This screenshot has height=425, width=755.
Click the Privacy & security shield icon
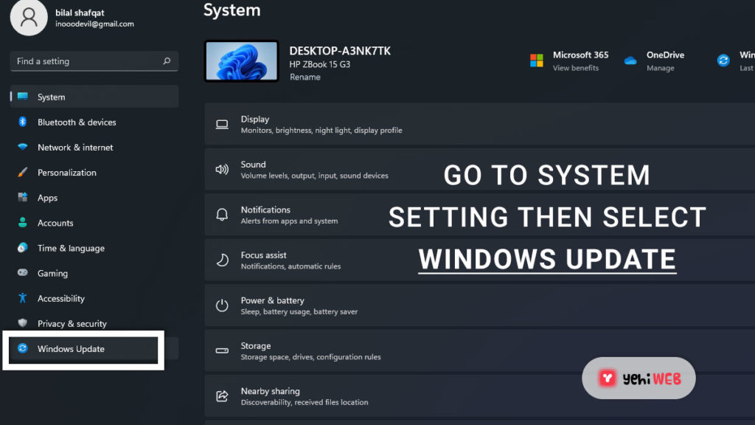click(22, 323)
